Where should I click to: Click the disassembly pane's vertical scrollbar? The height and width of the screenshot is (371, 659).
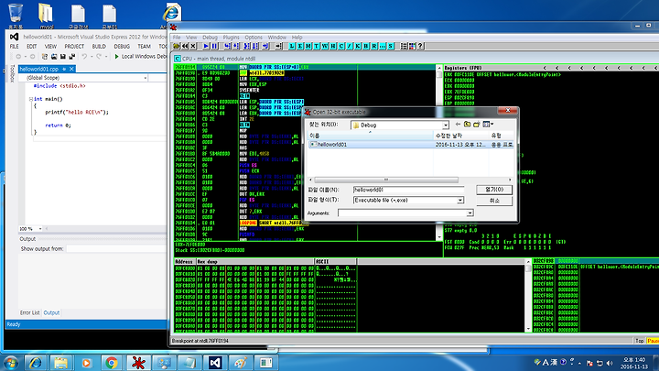click(x=439, y=151)
